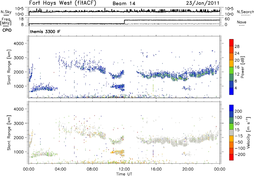Click the 'Nave' legend label
The height and width of the screenshot is (176, 254).
242,22
